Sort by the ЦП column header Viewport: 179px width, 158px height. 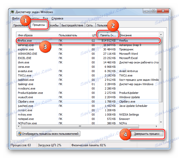pos(93,35)
